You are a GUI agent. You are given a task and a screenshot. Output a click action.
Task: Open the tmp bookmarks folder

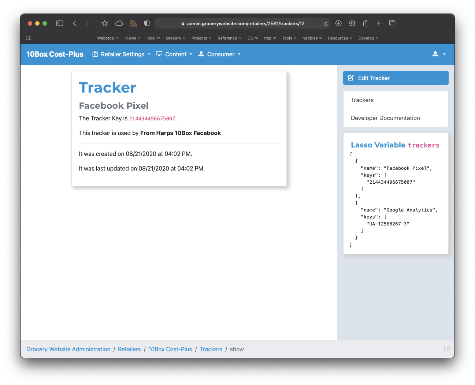pyautogui.click(x=270, y=38)
